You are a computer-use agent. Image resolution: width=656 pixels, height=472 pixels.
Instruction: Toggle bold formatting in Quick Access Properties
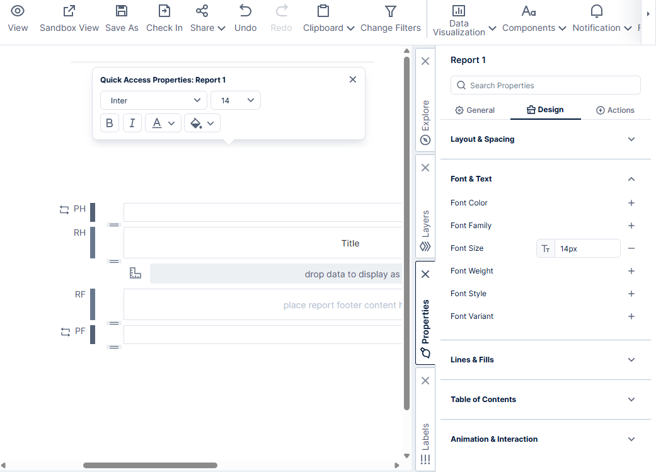(109, 122)
